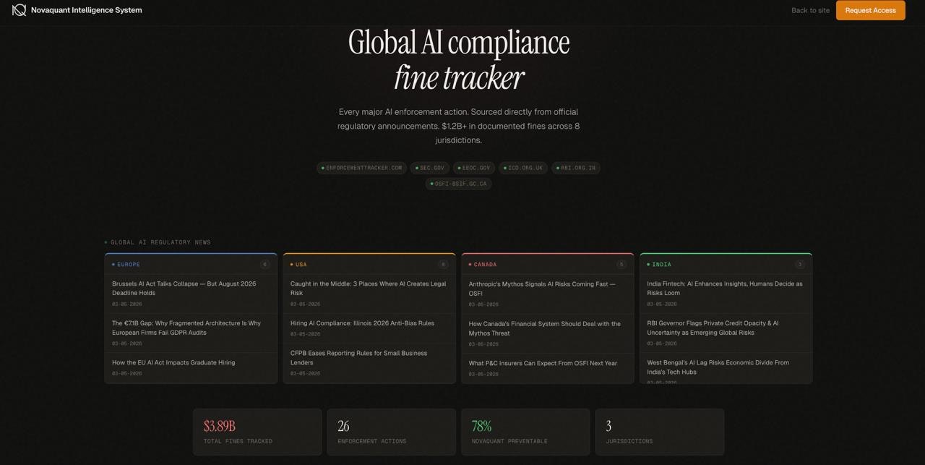Open the ICO.ORG.UK source chip
The width and height of the screenshot is (925, 465).
523,168
